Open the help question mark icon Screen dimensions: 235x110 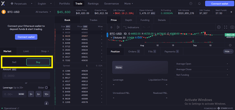point(191,4)
